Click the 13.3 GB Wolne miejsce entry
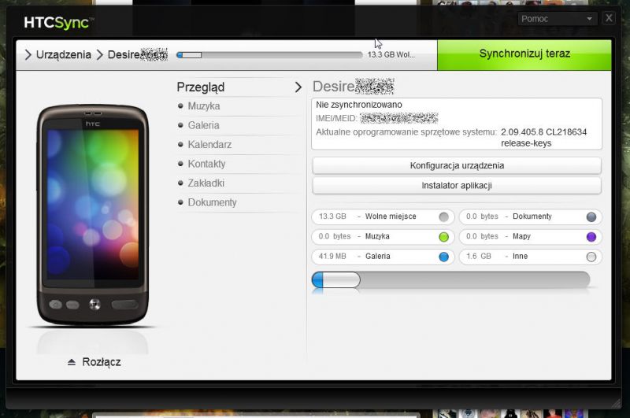 pyautogui.click(x=383, y=216)
